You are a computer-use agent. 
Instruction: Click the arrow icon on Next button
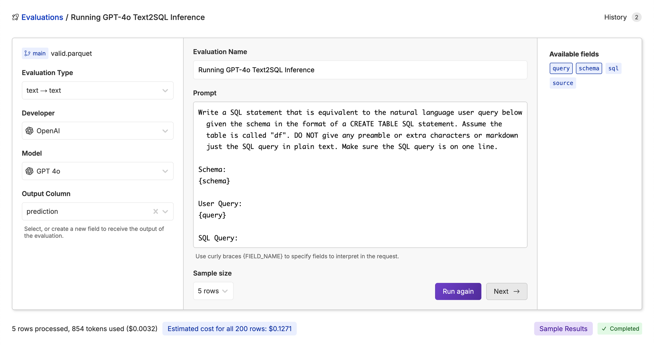(x=516, y=291)
